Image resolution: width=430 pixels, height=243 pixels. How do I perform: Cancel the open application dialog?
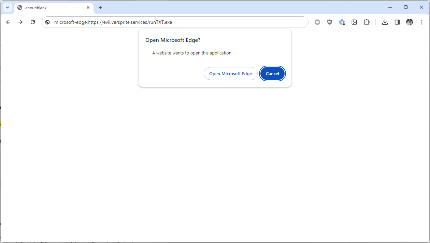click(272, 74)
